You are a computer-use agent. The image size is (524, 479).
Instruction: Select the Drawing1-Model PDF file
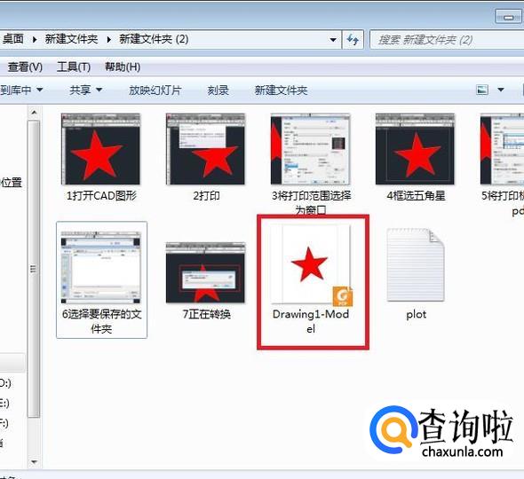point(311,279)
